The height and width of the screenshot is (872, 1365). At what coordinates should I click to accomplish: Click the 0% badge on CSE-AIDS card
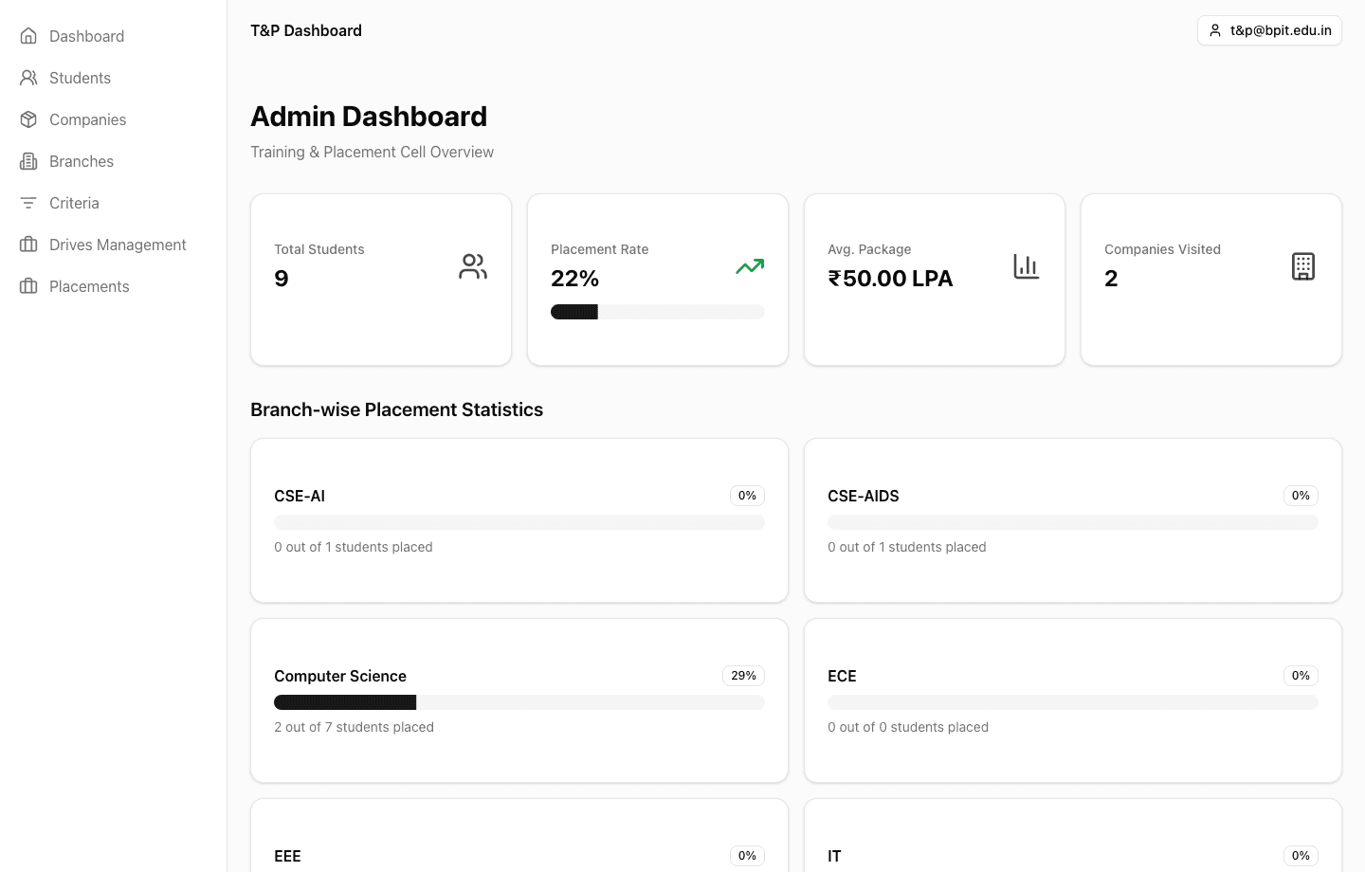click(1301, 496)
